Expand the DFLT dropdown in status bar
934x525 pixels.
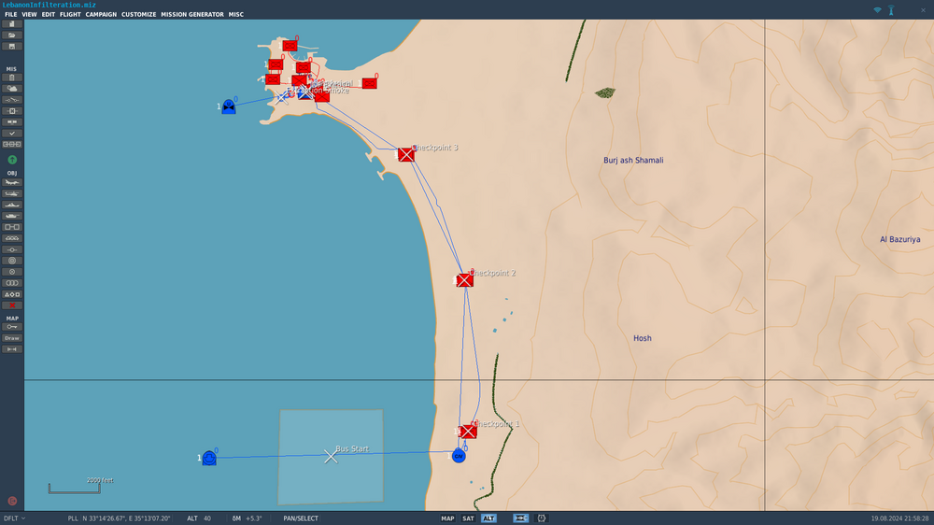(15, 518)
